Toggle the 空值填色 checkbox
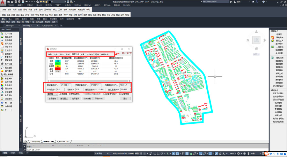This screenshot has height=157, width=287. click(x=120, y=94)
